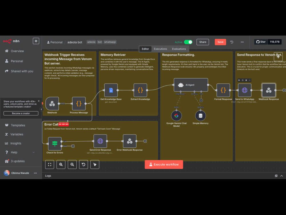Expand Logs panel with up chevron

281,176
